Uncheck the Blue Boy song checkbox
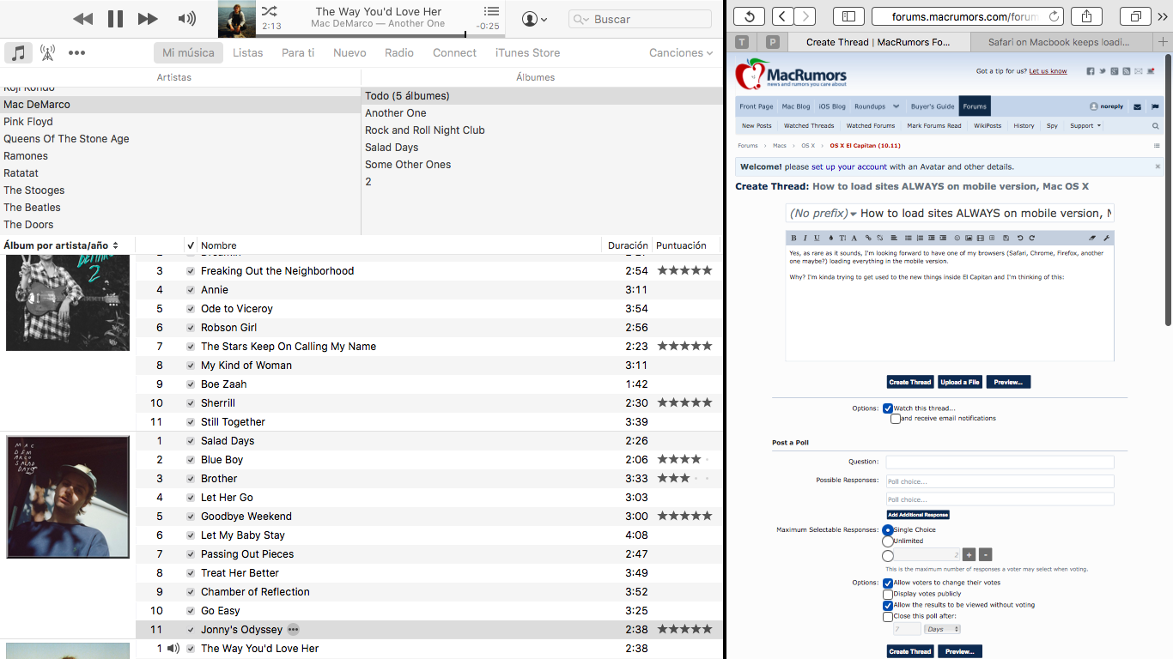This screenshot has width=1173, height=659. tap(191, 460)
